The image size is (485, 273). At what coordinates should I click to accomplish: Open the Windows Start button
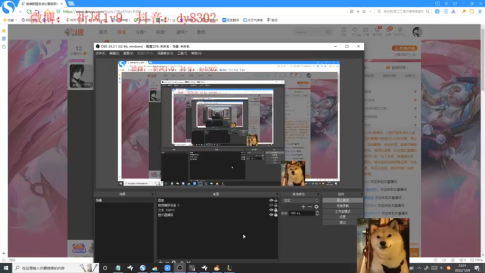[x=6, y=268]
